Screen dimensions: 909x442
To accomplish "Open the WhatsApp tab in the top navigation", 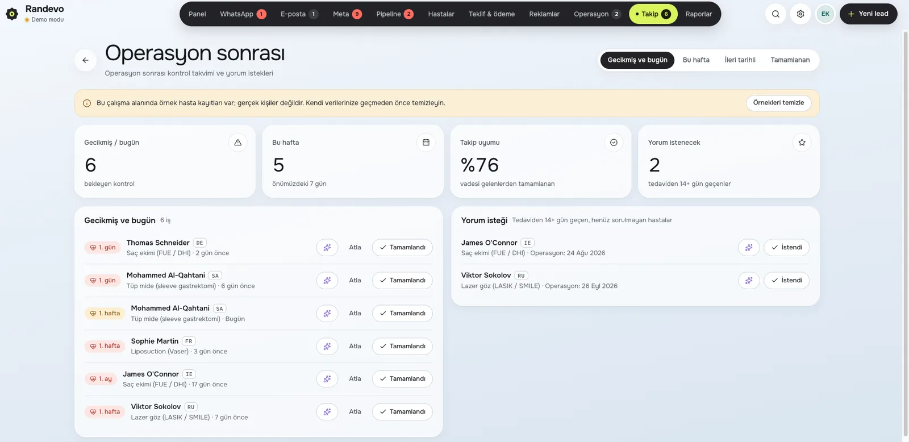I will point(243,14).
